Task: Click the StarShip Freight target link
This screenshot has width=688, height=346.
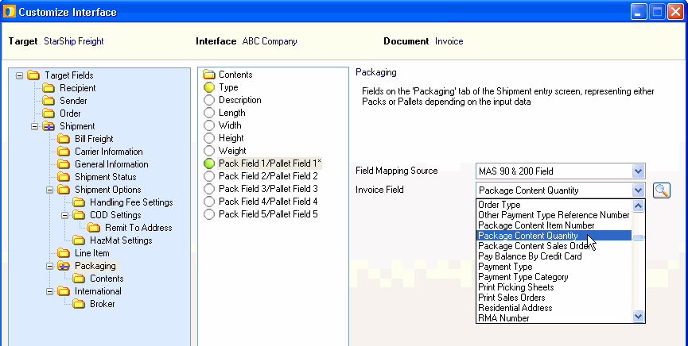Action: 74,41
